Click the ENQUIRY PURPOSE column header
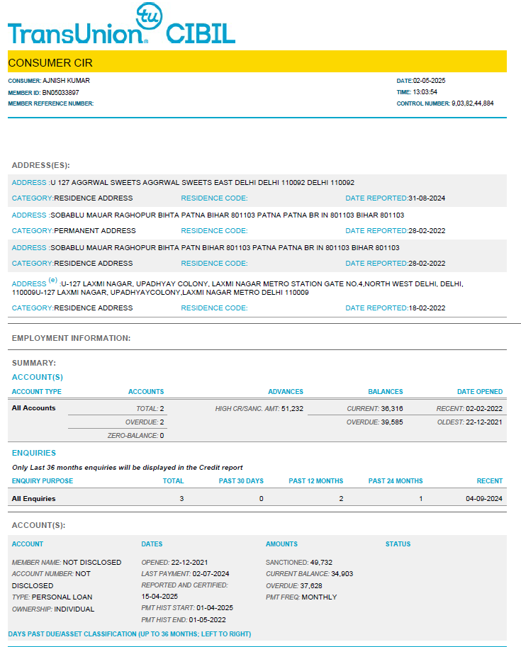The height and width of the screenshot is (647, 521). [x=43, y=480]
